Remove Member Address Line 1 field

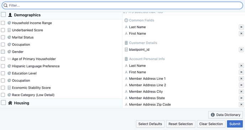[241, 79]
